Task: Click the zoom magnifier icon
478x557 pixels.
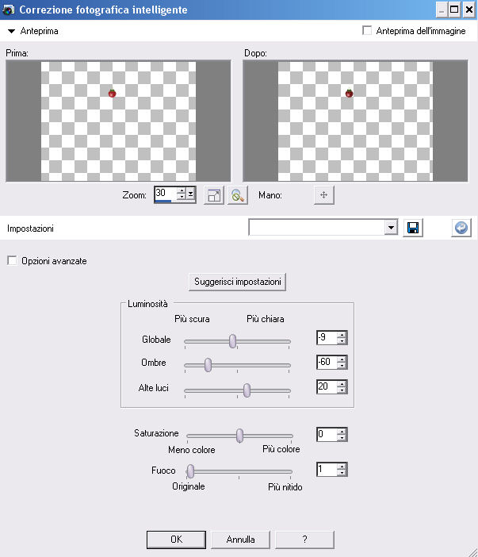Action: (x=237, y=195)
